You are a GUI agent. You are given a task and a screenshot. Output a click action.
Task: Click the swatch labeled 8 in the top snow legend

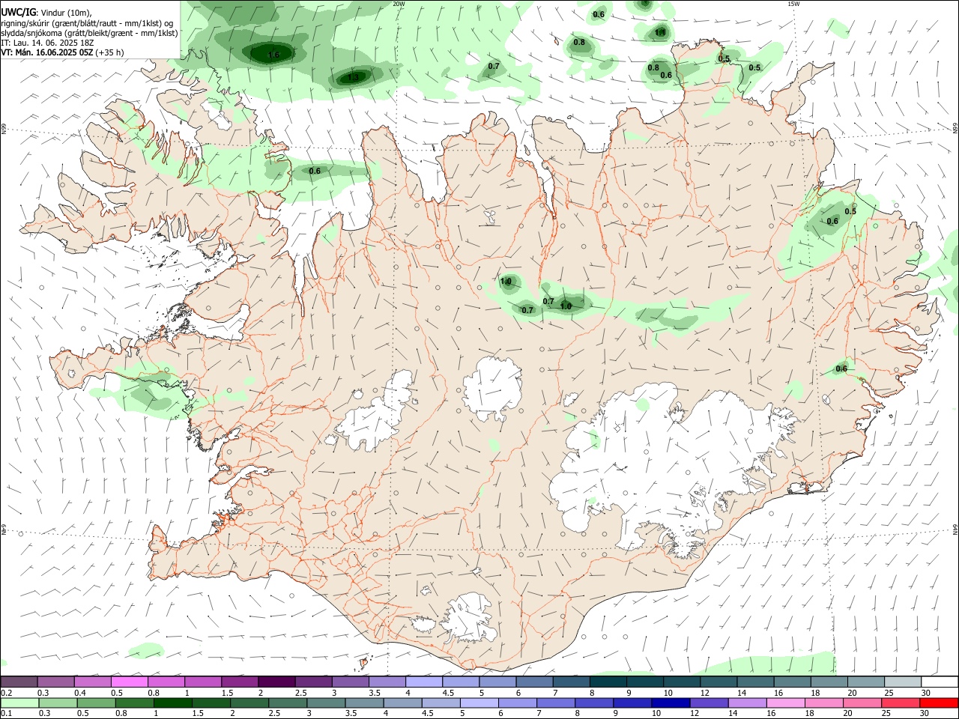608,682
